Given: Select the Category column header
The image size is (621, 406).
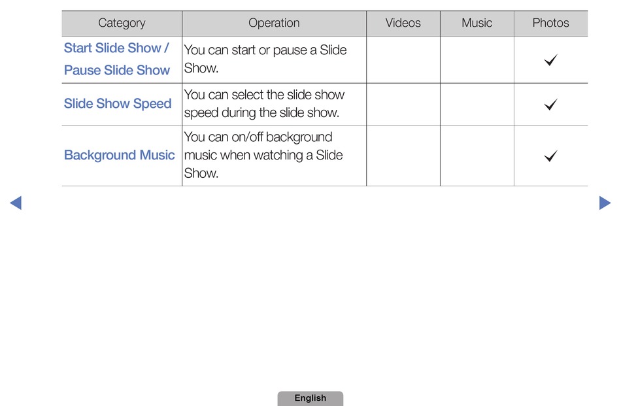Looking at the screenshot, I should (x=122, y=24).
